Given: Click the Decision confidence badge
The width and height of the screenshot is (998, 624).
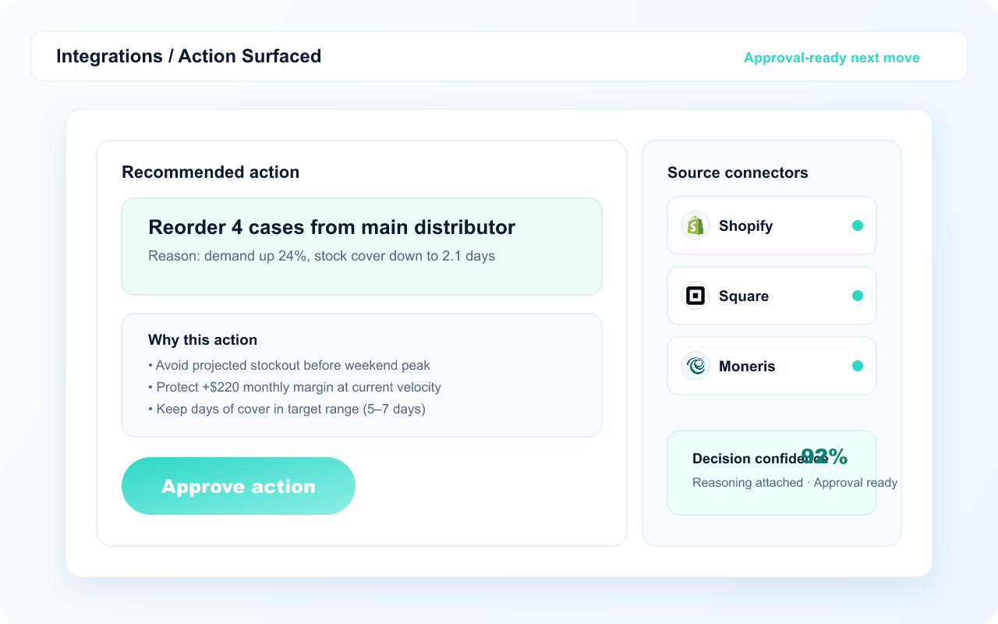Looking at the screenshot, I should (771, 472).
